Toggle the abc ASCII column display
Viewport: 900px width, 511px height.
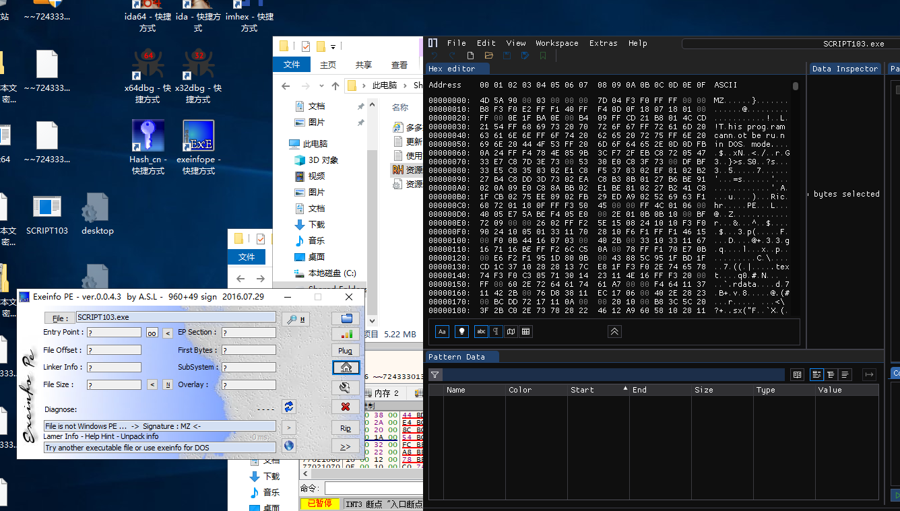pos(481,331)
